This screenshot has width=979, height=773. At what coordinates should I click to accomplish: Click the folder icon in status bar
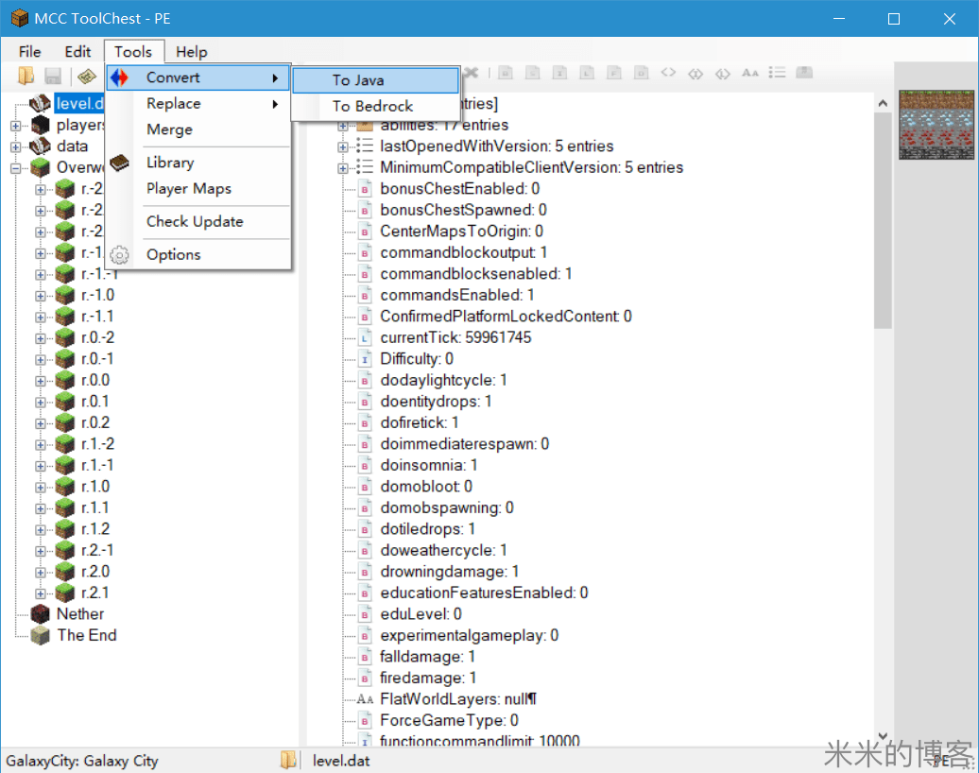(x=288, y=760)
